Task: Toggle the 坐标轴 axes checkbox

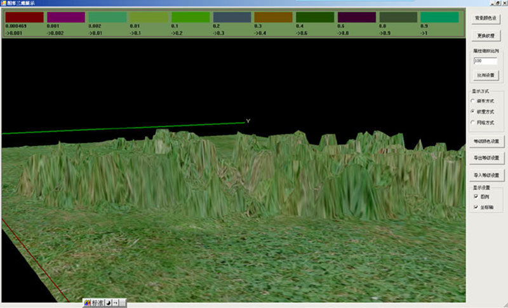Action: (x=474, y=208)
